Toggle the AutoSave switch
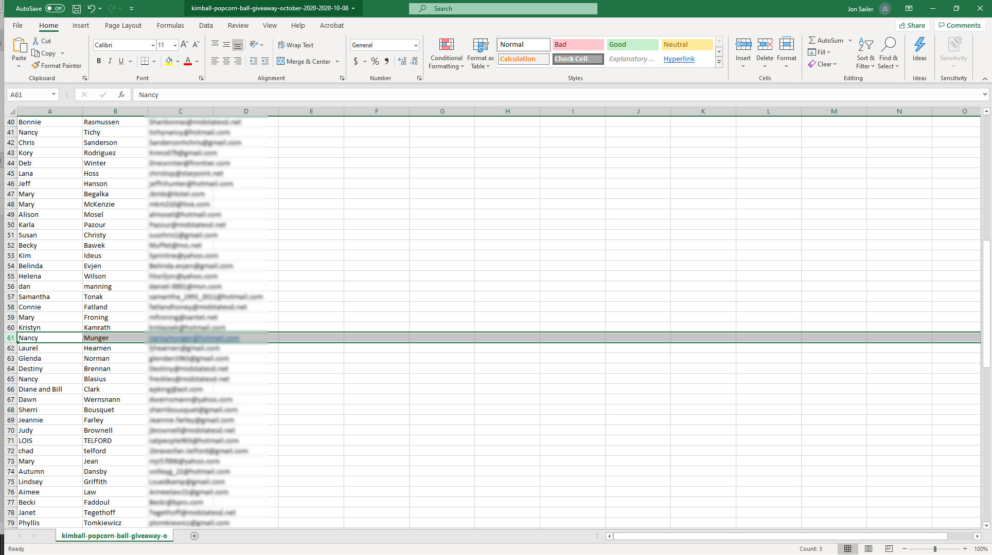 tap(55, 9)
